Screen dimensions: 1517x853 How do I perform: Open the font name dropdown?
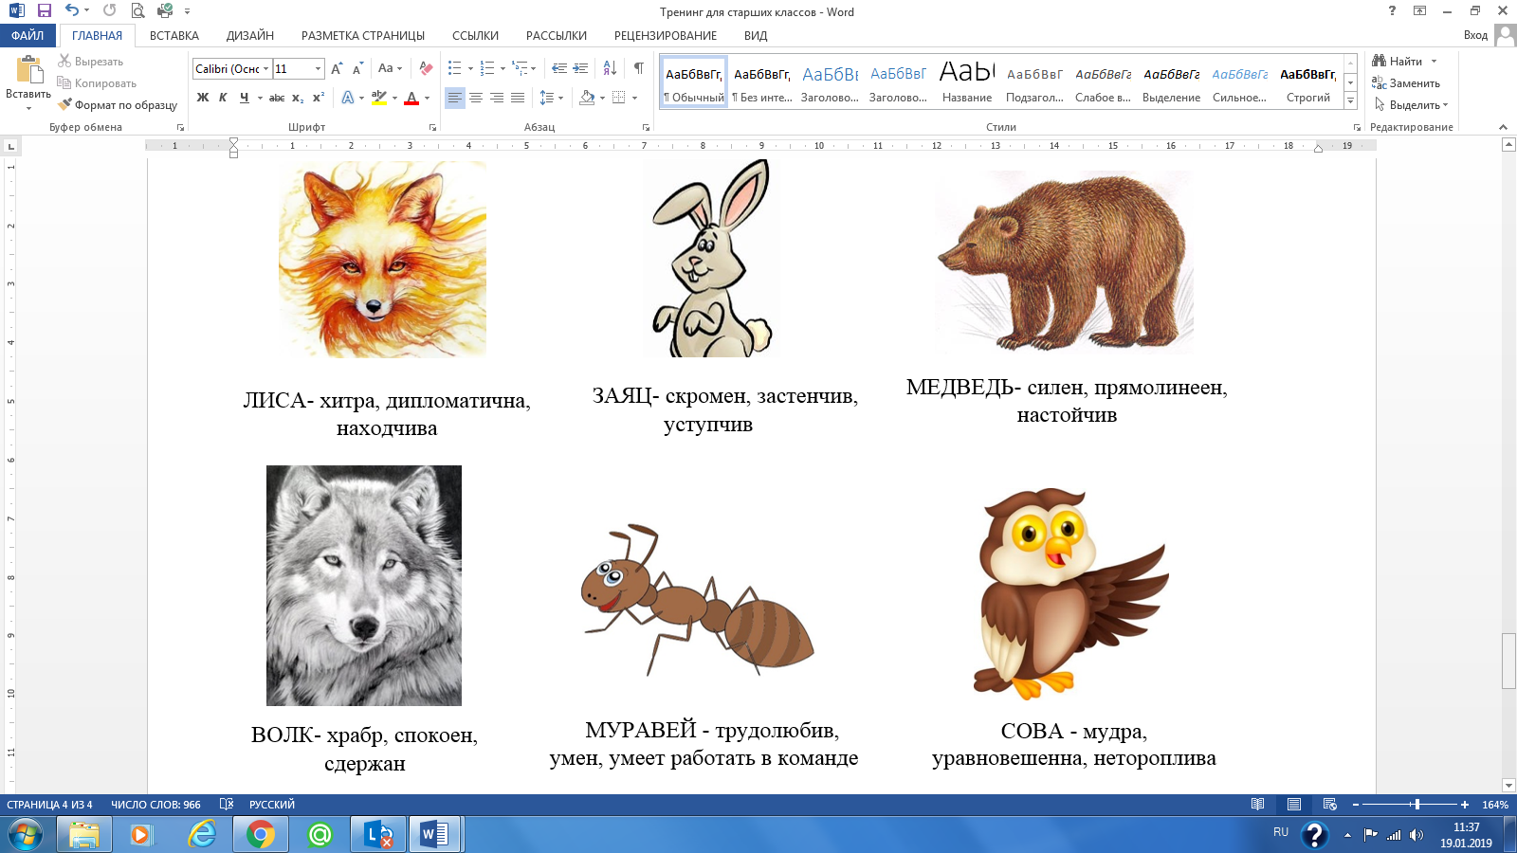265,68
